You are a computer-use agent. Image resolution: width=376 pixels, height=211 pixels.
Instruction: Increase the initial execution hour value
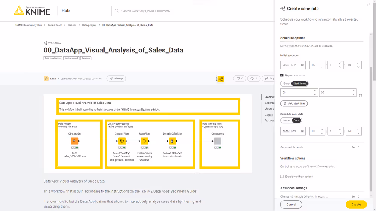tap(322, 63)
